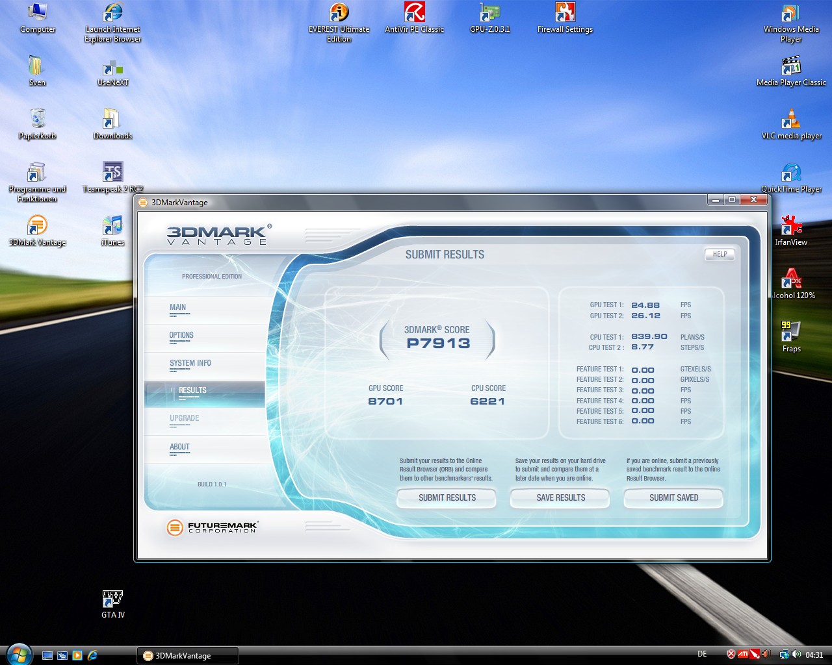Click the SUBMIT SAVED button

click(x=673, y=498)
